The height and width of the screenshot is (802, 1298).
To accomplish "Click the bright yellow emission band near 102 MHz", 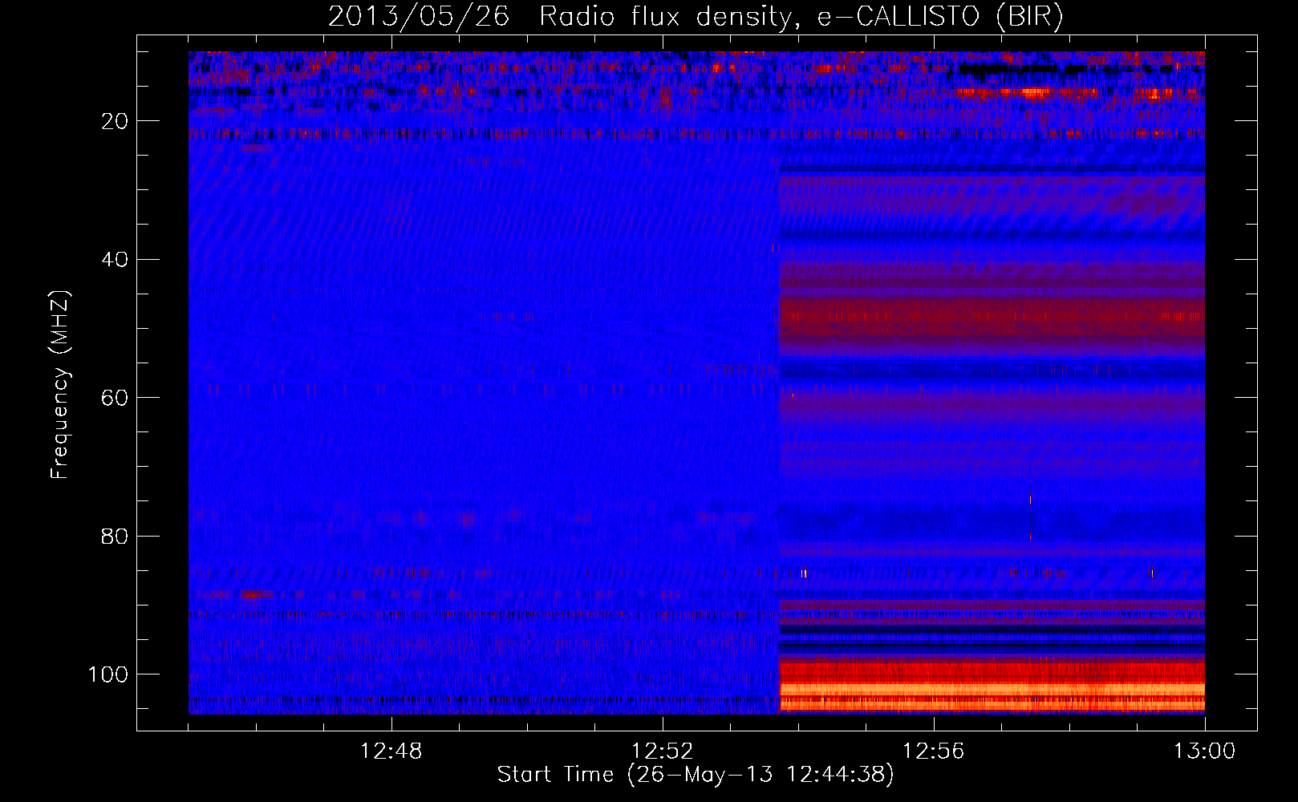I will pyautogui.click(x=992, y=689).
